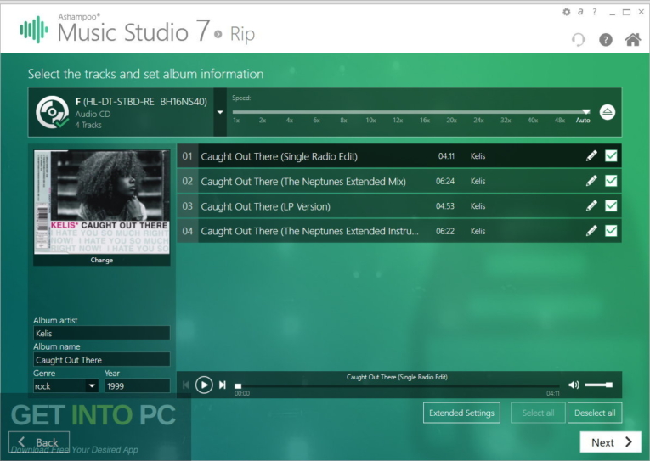Viewport: 650px width, 461px height.
Task: Go to previous track in player
Action: coord(186,385)
